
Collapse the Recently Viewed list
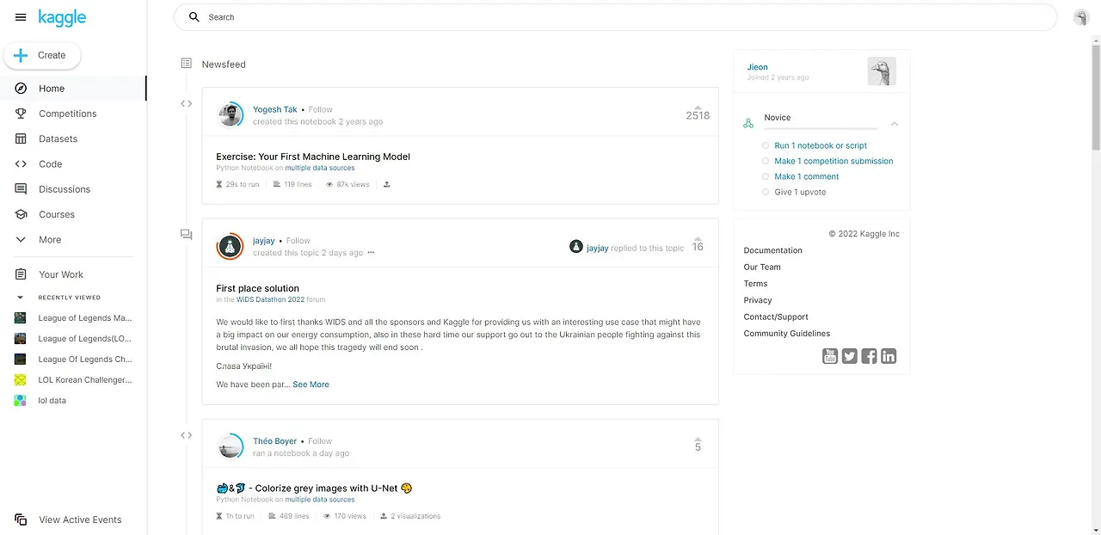(x=21, y=298)
